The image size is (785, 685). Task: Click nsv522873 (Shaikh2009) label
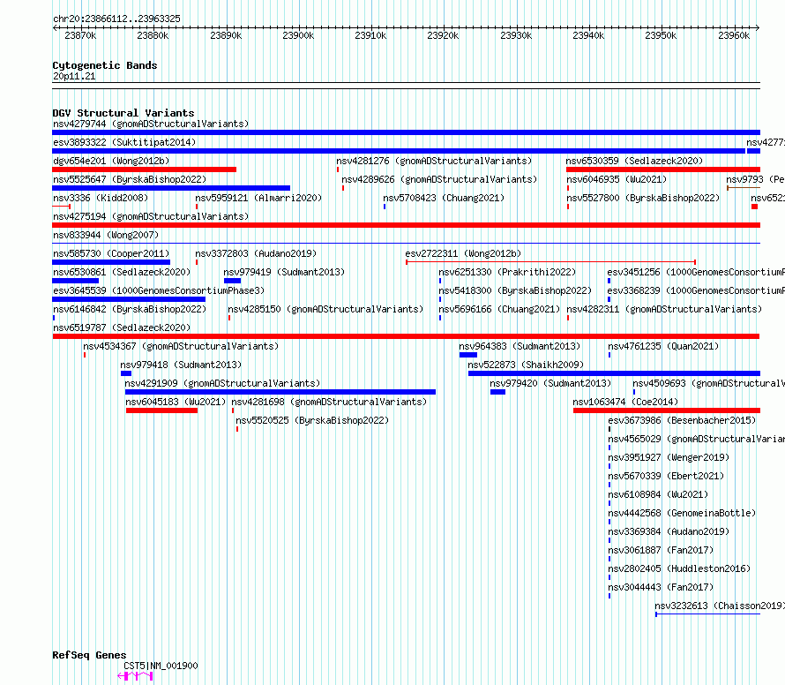(x=526, y=365)
